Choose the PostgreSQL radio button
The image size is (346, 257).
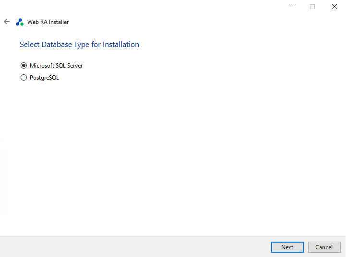[24, 78]
